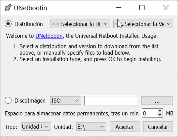Follow the UNetbootin hyperlink

pyautogui.click(x=49, y=36)
